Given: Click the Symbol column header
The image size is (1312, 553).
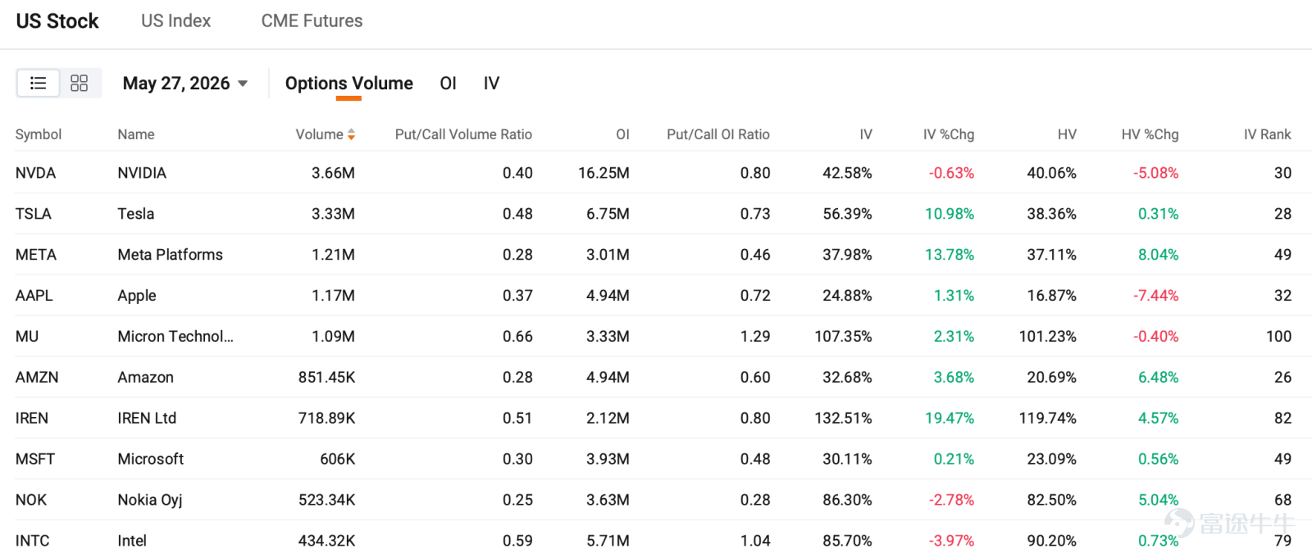Looking at the screenshot, I should point(39,134).
